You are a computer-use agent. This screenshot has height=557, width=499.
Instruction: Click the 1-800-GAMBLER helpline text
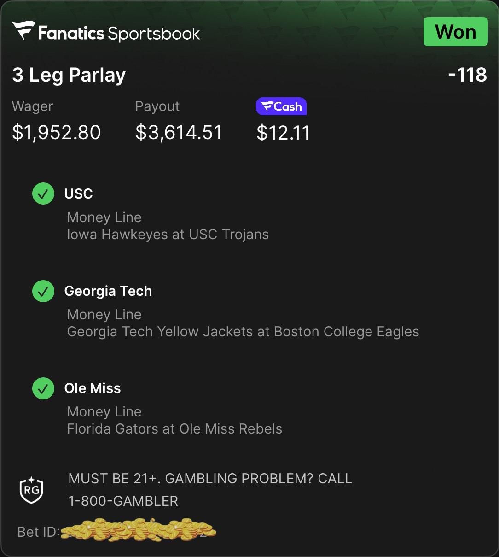(x=123, y=501)
